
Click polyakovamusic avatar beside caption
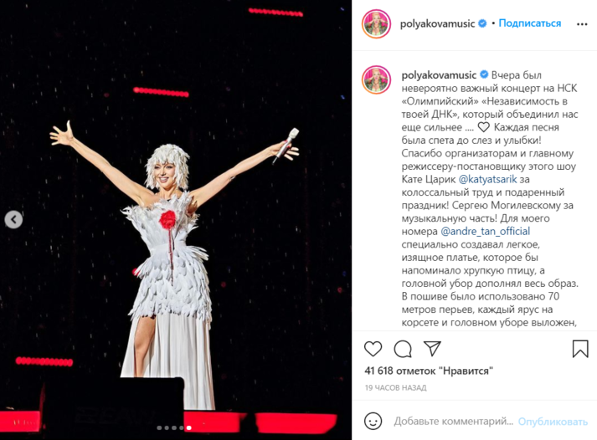click(x=376, y=79)
